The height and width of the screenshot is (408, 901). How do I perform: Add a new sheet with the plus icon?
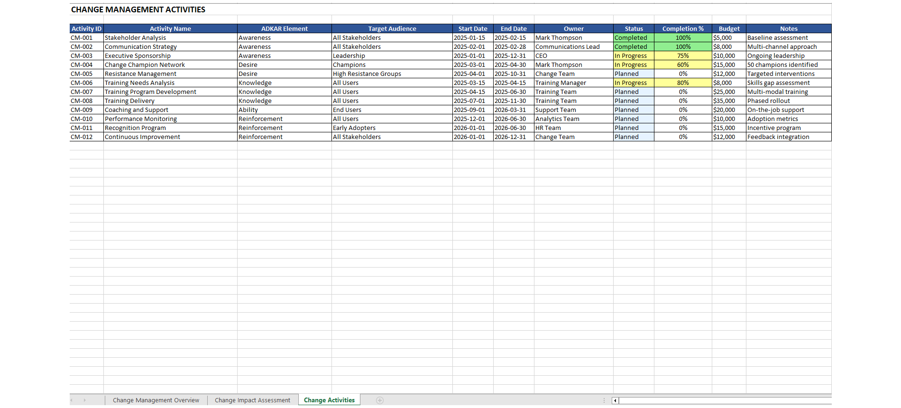(380, 400)
